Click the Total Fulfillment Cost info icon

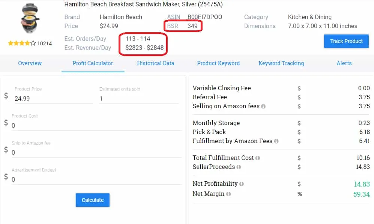pyautogui.click(x=258, y=158)
